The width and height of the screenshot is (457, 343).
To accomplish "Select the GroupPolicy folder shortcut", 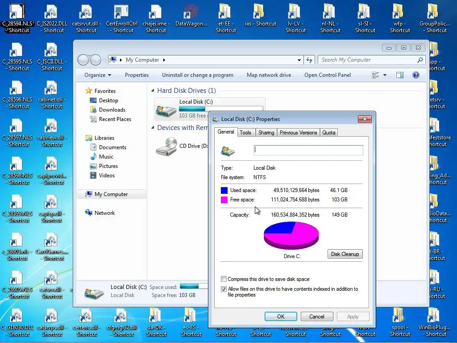I will click(x=435, y=18).
